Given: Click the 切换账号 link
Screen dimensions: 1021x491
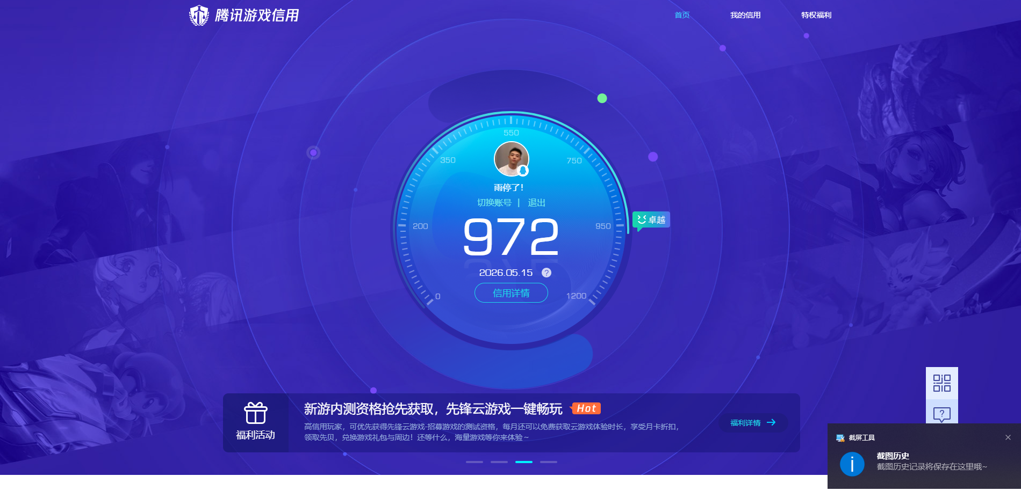Looking at the screenshot, I should (x=494, y=202).
